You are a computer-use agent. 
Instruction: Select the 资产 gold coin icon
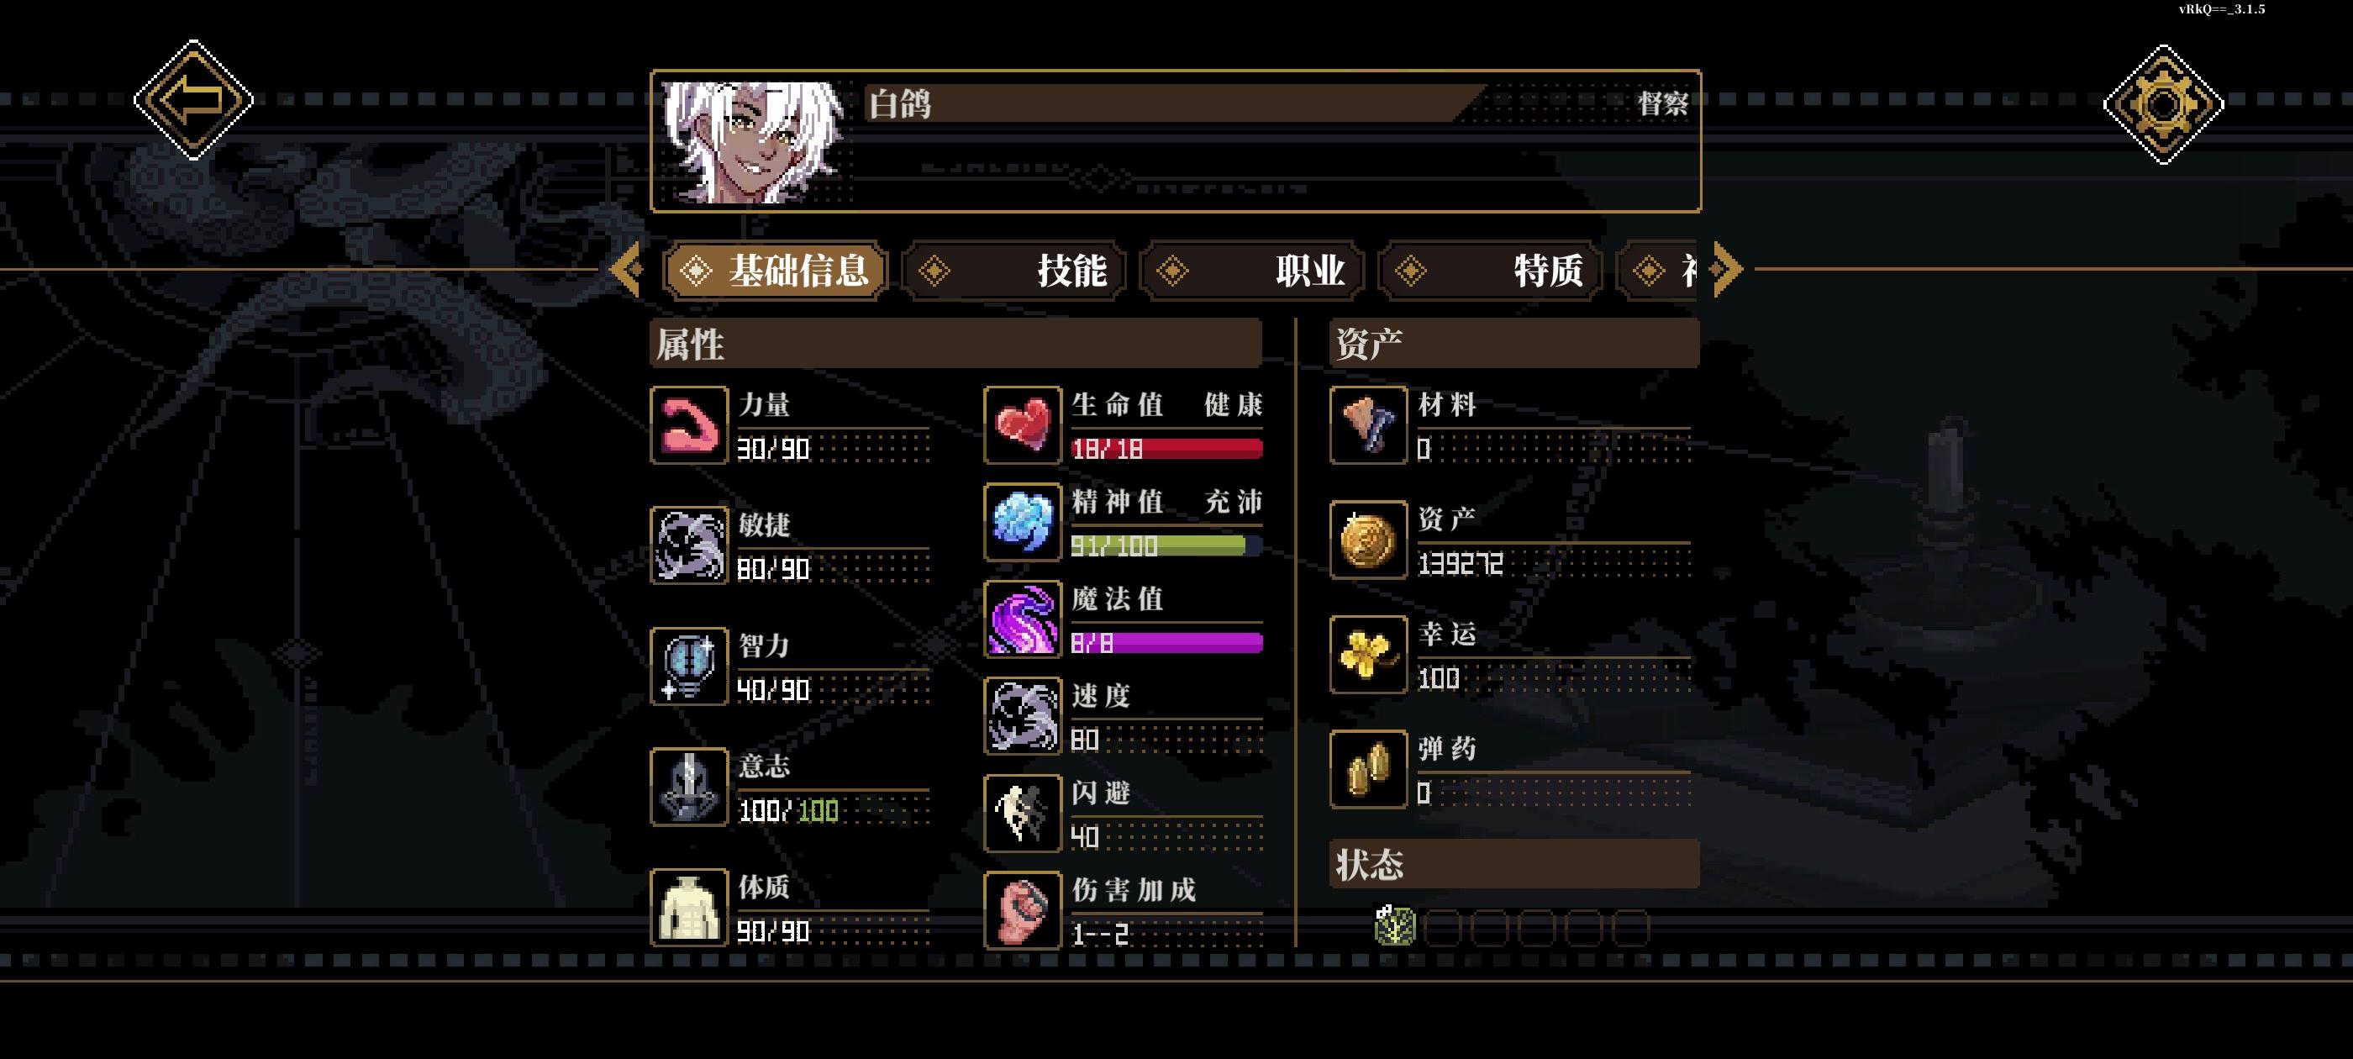tap(1367, 540)
